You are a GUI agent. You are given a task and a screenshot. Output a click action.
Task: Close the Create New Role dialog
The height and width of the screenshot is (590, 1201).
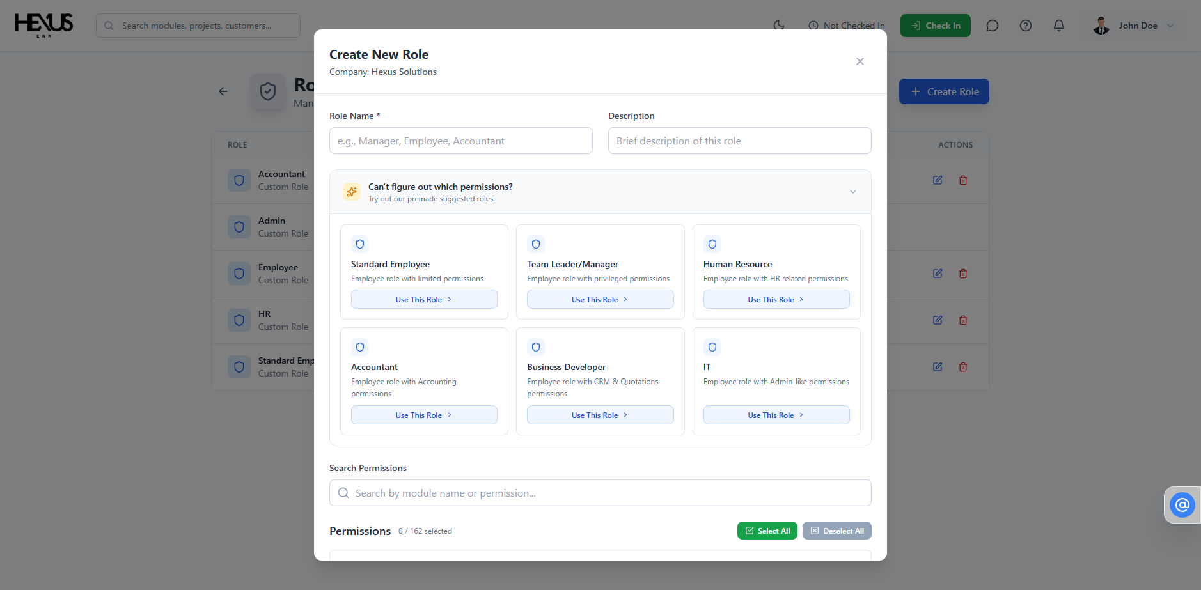point(860,61)
